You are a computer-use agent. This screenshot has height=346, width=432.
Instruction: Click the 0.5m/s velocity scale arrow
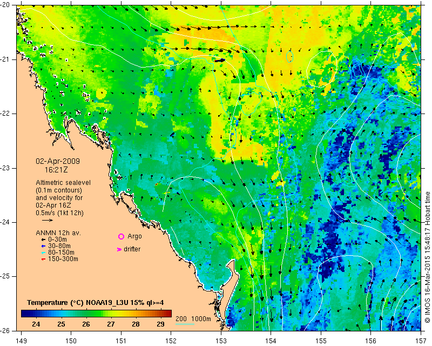(x=48, y=220)
